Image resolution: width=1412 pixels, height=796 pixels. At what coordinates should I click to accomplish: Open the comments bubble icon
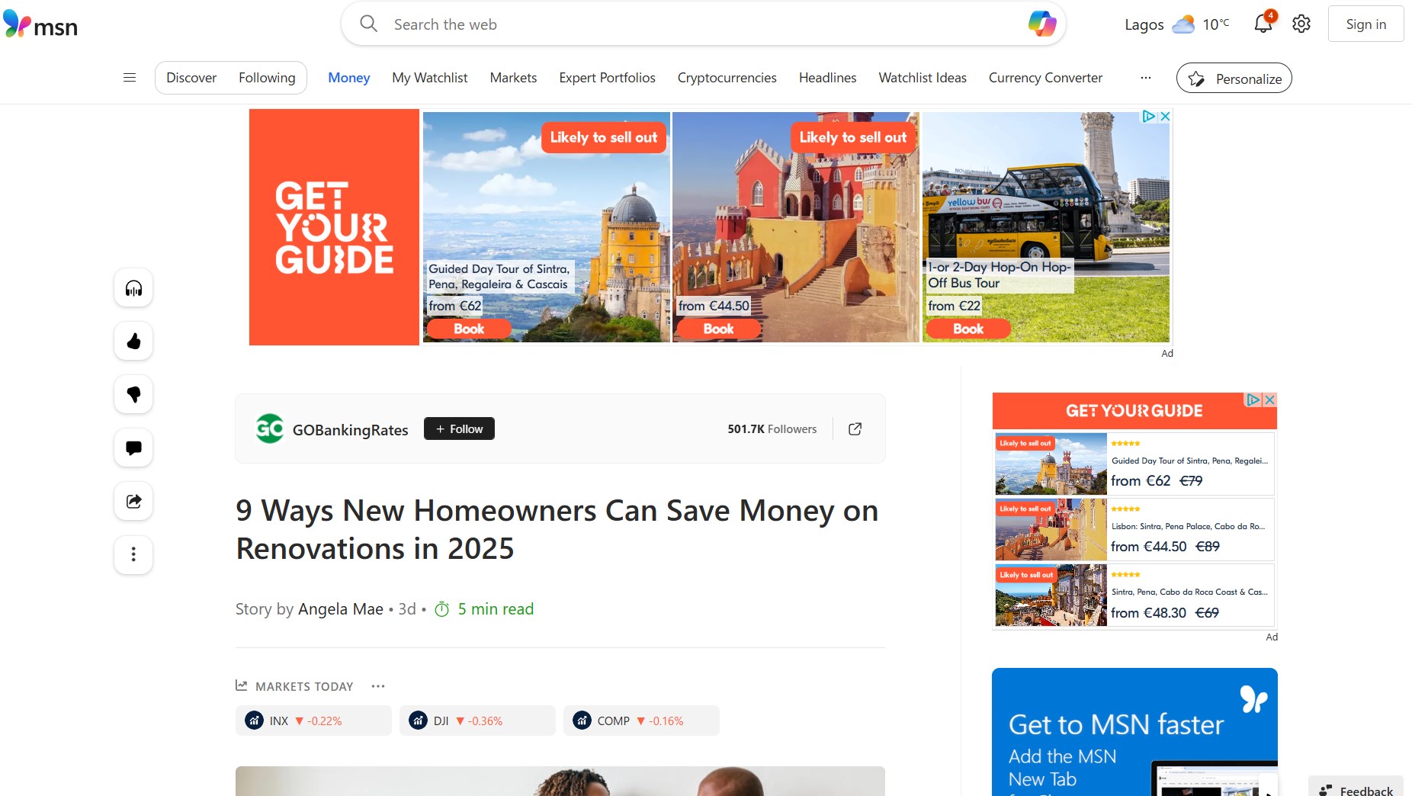click(133, 448)
